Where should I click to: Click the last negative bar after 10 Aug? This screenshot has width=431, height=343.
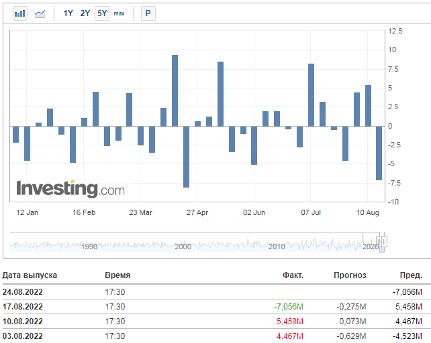pyautogui.click(x=379, y=153)
